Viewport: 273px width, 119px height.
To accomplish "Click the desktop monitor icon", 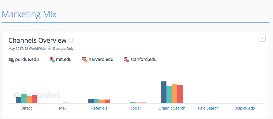I will click(x=49, y=49).
